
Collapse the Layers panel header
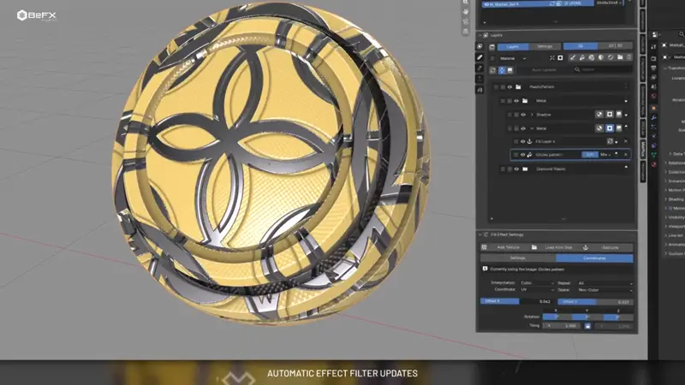(x=480, y=35)
